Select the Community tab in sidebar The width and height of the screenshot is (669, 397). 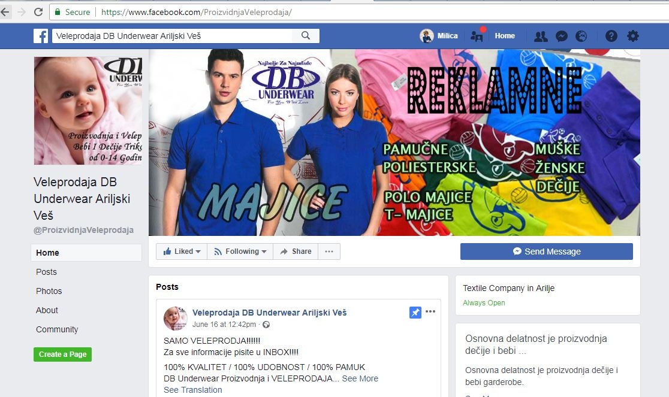[x=57, y=329]
